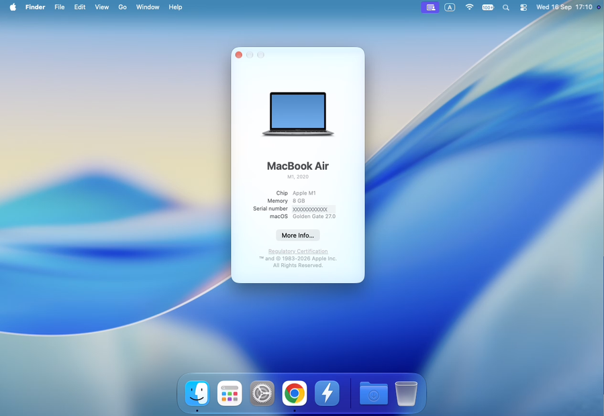Open the Help menu
This screenshot has height=416, width=604.
click(x=175, y=7)
